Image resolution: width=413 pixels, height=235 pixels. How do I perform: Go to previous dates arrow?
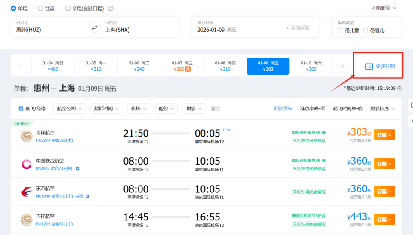[x=22, y=66]
